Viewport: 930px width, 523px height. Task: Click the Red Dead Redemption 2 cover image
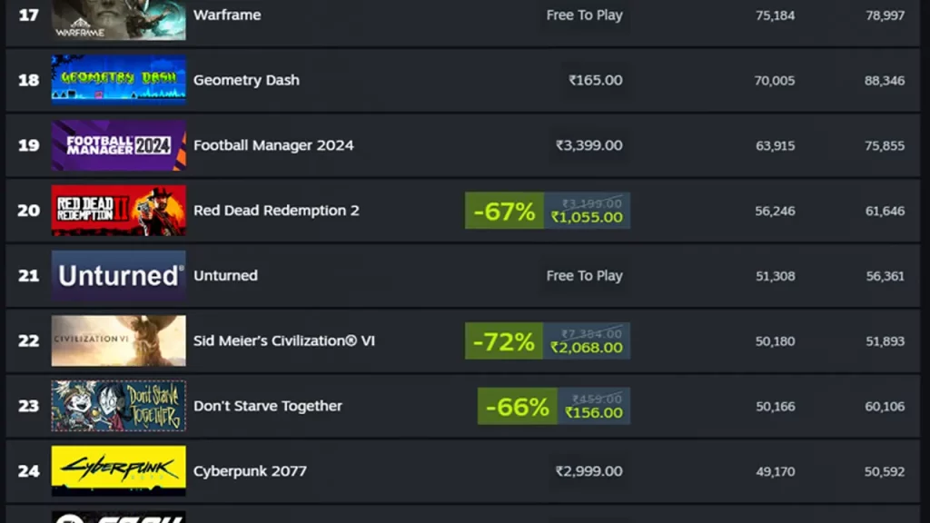(118, 210)
